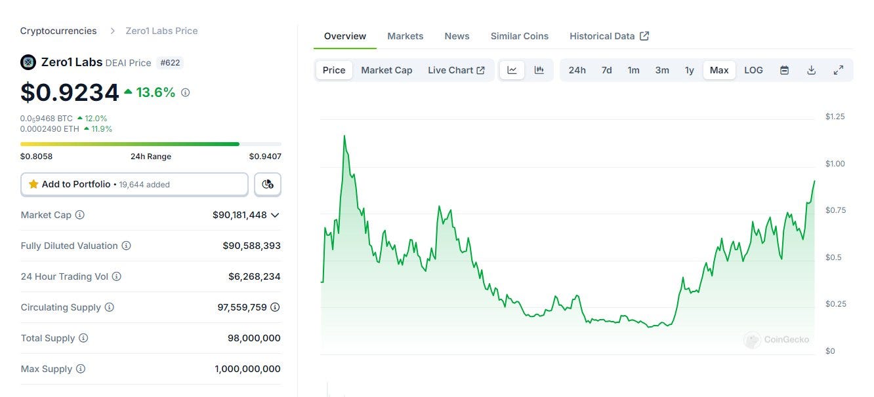Click the $0.9407 range high value
Screen dimensions: 874x397
click(265, 157)
